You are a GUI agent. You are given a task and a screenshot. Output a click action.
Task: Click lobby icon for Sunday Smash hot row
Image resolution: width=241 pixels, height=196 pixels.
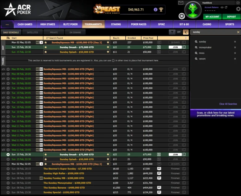click(184, 47)
